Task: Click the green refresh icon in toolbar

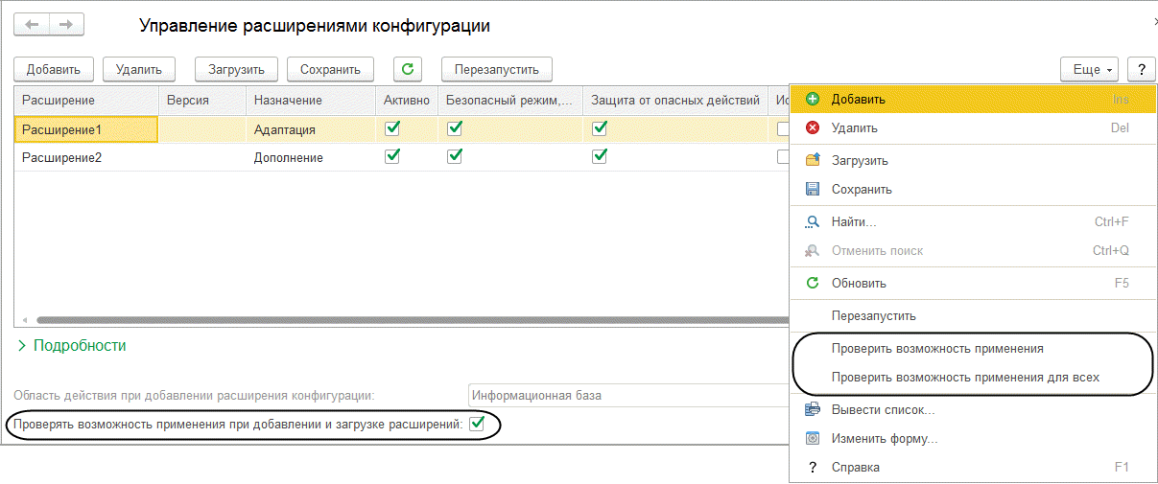Action: tap(408, 69)
